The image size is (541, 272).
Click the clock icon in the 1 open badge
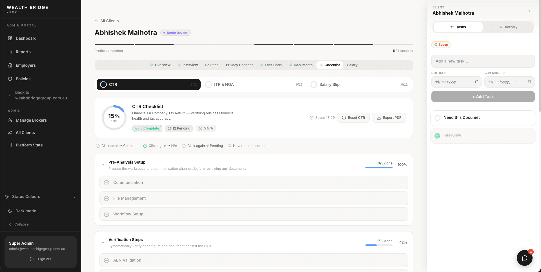point(436,44)
